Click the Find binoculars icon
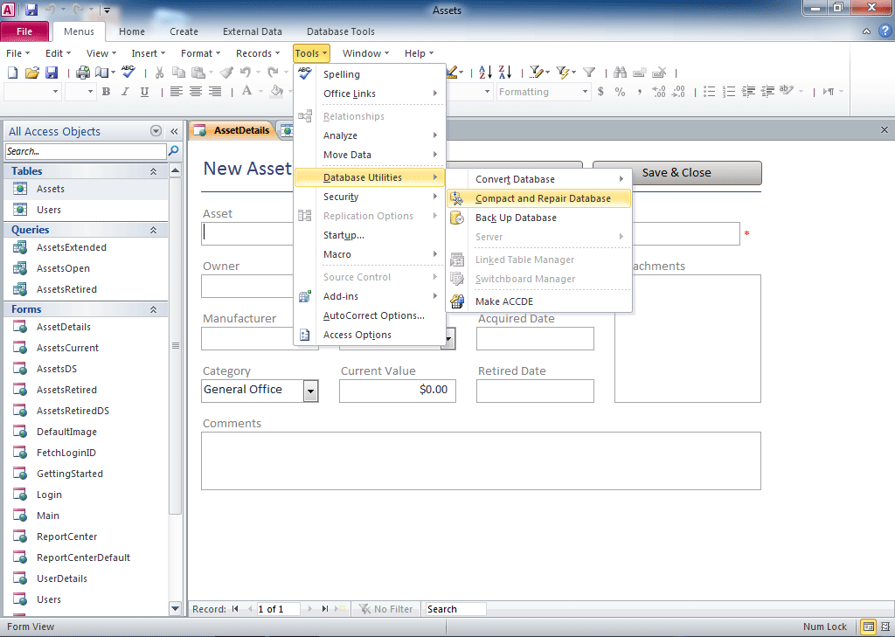The image size is (895, 637). (620, 73)
